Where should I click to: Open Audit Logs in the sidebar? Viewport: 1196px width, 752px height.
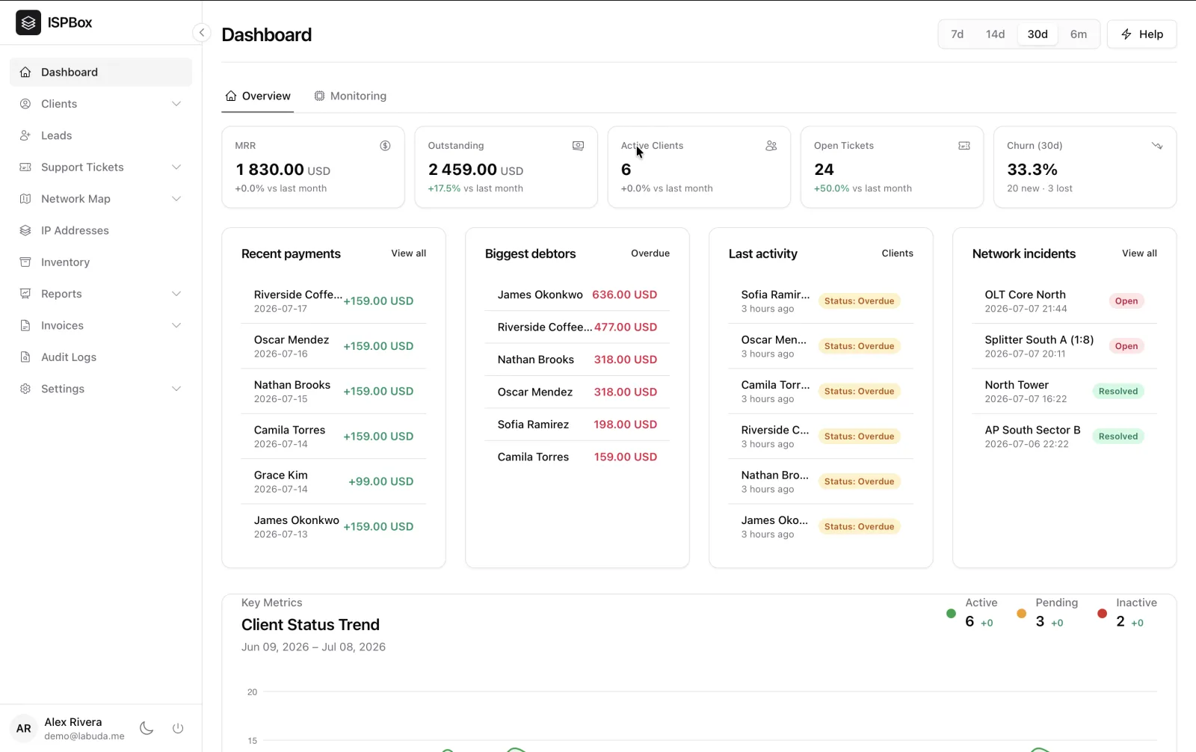pyautogui.click(x=101, y=357)
